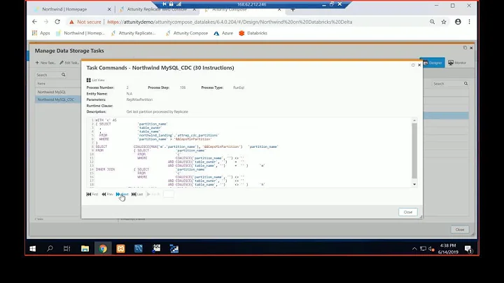The image size is (504, 283).
Task: Create a New Task in Manage Data Storage Tasks
Action: pos(45,63)
